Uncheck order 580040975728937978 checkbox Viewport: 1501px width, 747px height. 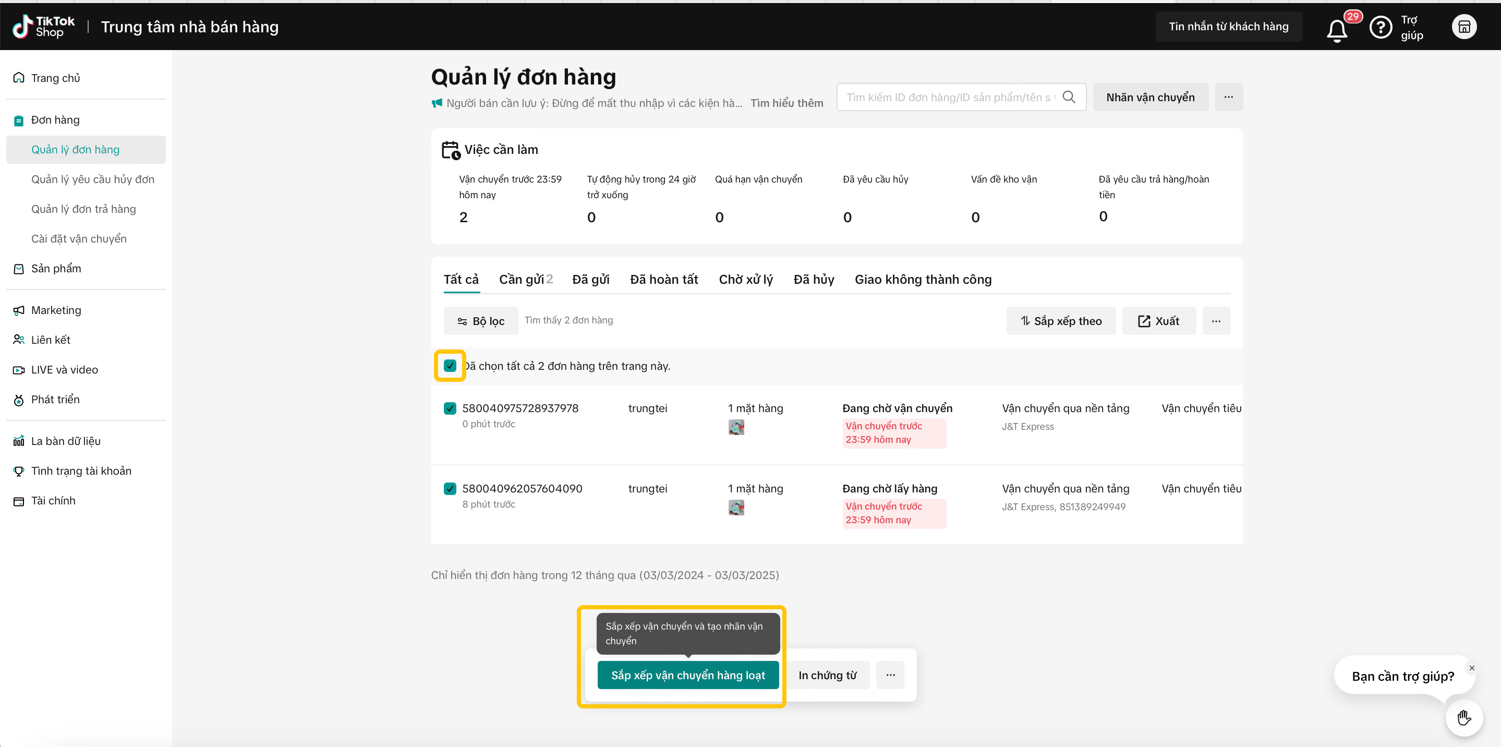pyautogui.click(x=450, y=408)
